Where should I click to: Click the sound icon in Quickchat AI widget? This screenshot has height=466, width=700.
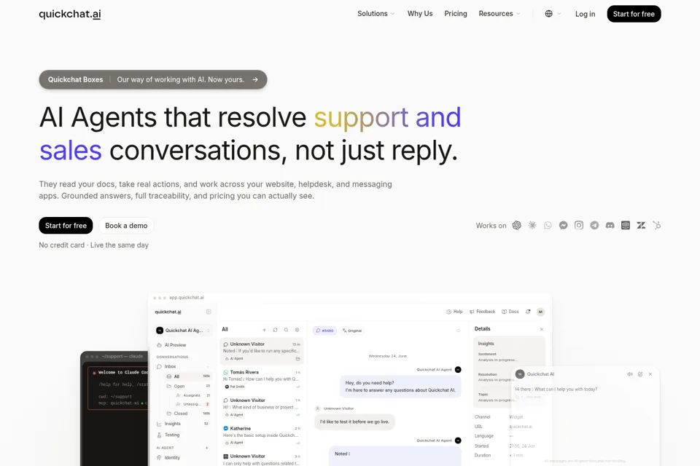point(629,374)
